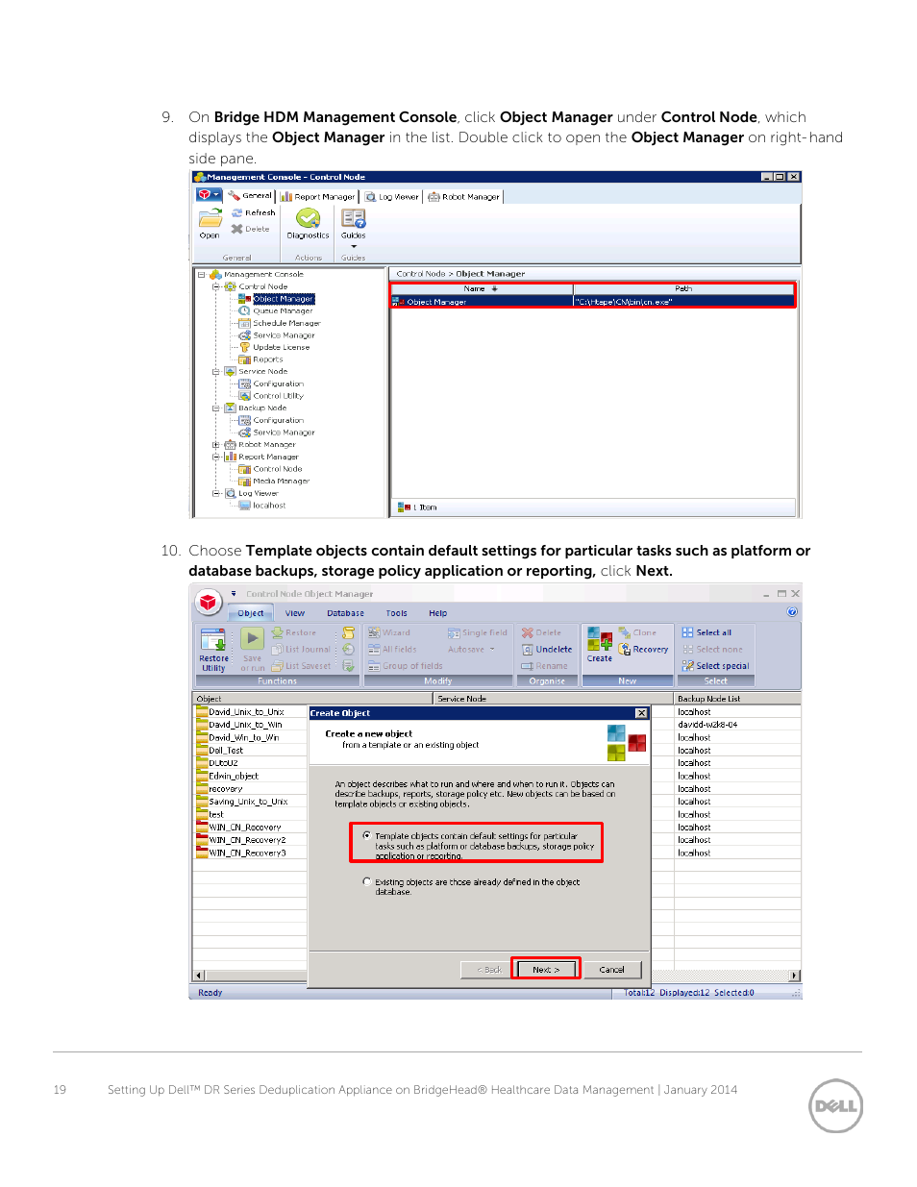
Task: Click the Path column header
Action: point(683,289)
